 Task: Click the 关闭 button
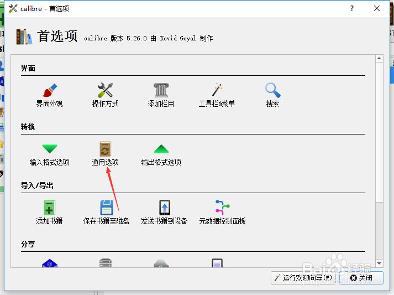point(361,278)
